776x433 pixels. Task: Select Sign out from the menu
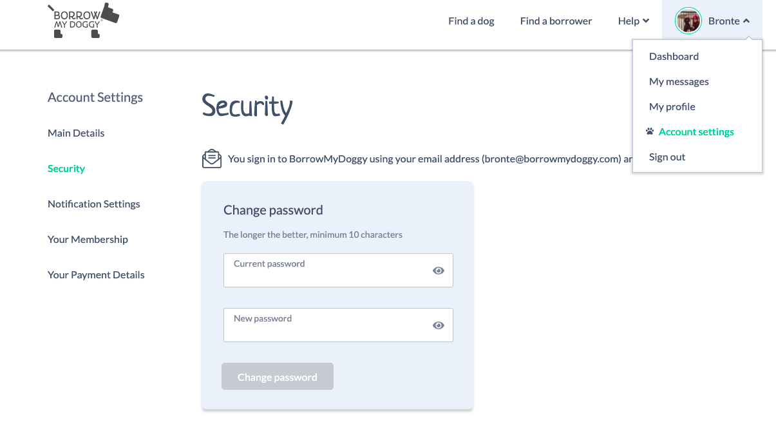click(x=667, y=157)
